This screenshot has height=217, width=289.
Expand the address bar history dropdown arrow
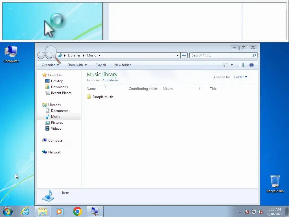coord(178,55)
